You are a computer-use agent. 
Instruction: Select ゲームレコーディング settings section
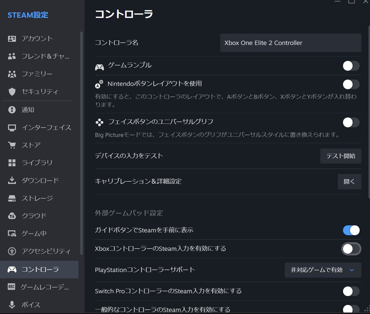point(39,287)
